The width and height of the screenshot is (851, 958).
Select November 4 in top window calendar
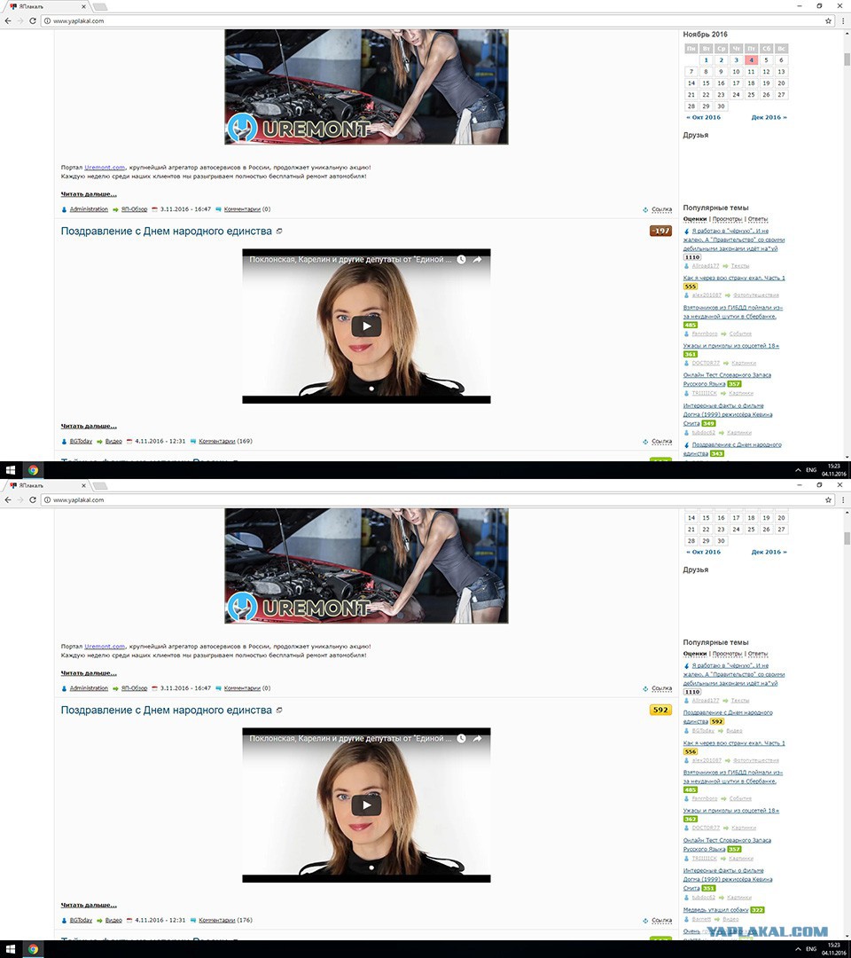751,60
